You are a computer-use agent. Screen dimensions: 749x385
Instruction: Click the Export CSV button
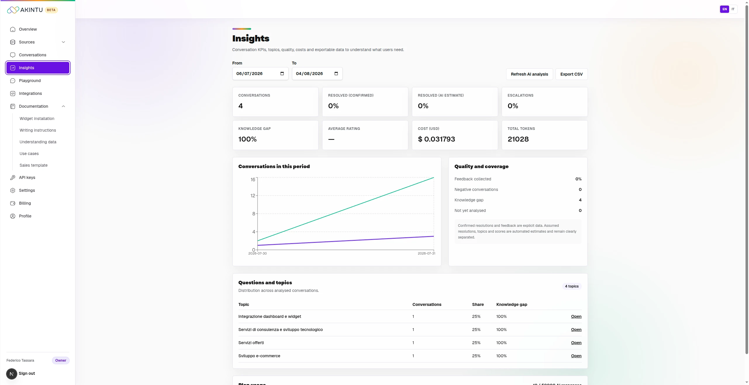(572, 74)
